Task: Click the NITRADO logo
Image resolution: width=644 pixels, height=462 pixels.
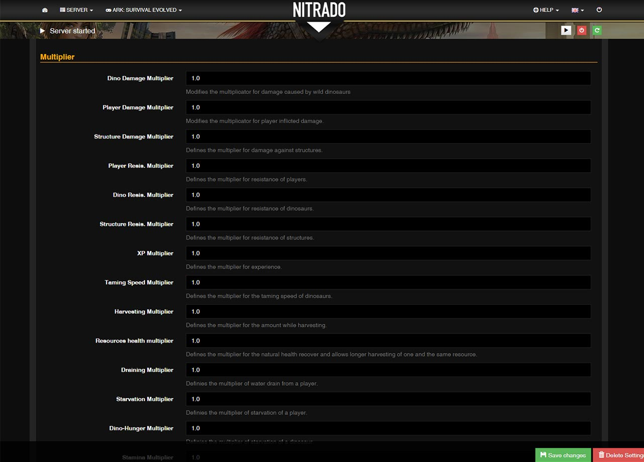Action: click(x=319, y=10)
